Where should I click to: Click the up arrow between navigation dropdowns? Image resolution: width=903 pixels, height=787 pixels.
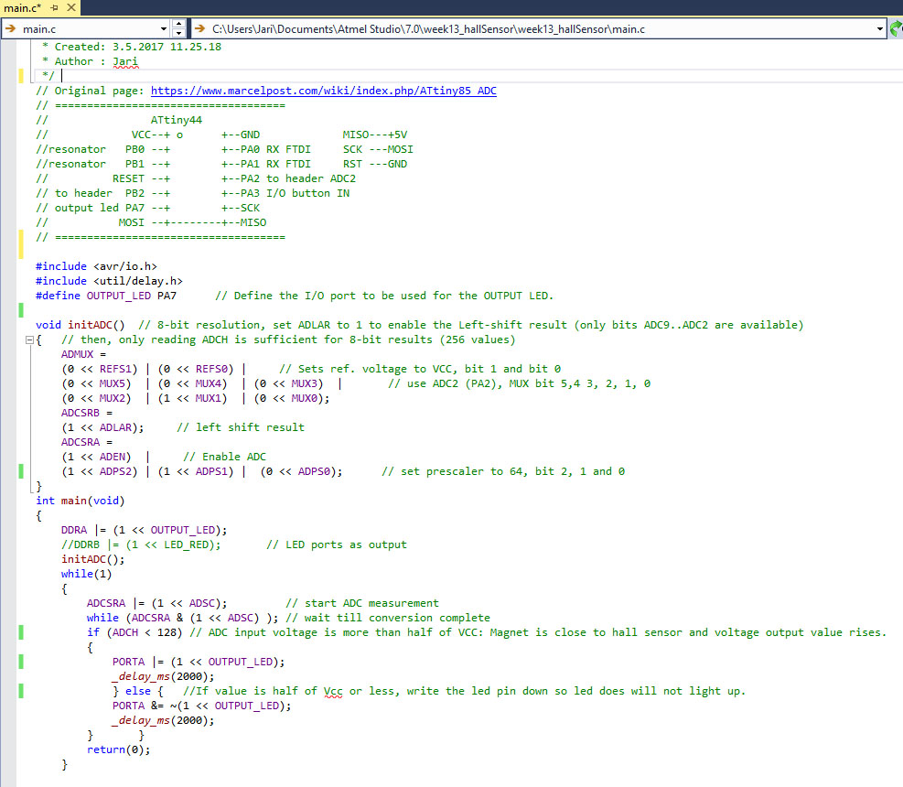point(178,24)
